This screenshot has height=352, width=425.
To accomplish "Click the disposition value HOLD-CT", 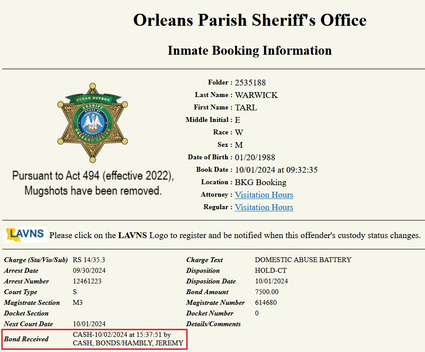I will click(x=271, y=271).
